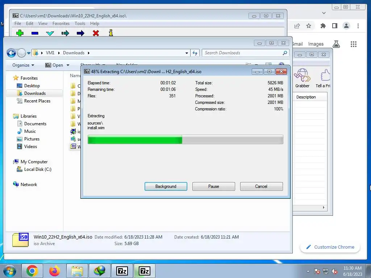The image size is (371, 278).
Task: Click the Chrome share icon in address bar
Action: pyautogui.click(x=297, y=26)
